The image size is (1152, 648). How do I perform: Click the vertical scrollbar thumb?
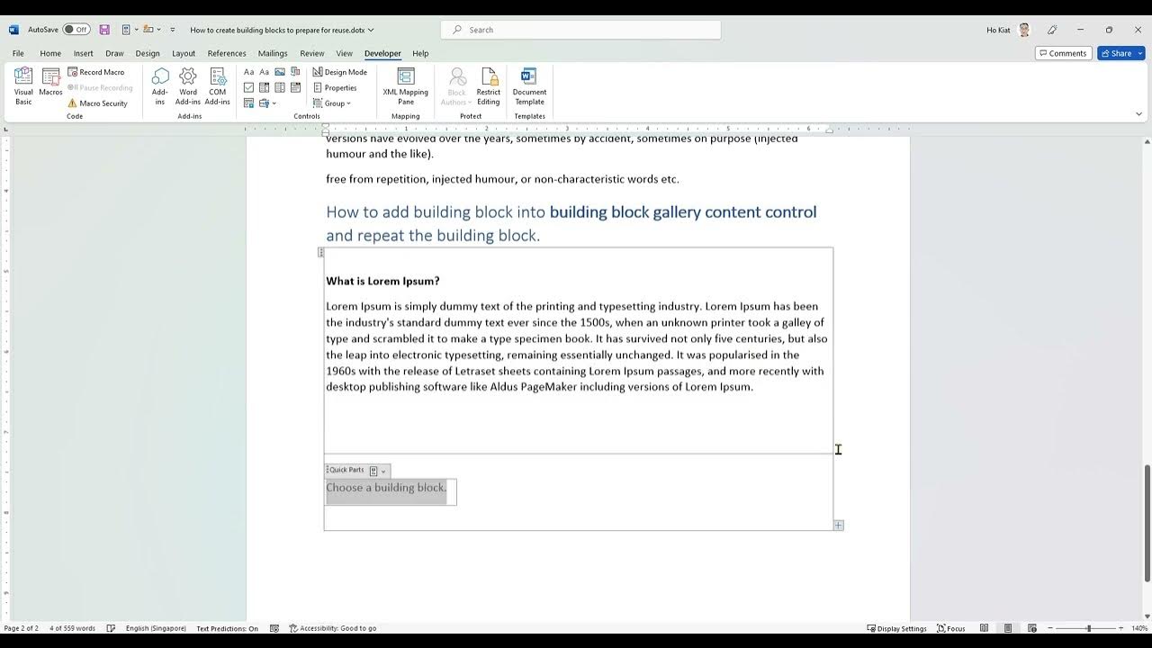click(1147, 523)
